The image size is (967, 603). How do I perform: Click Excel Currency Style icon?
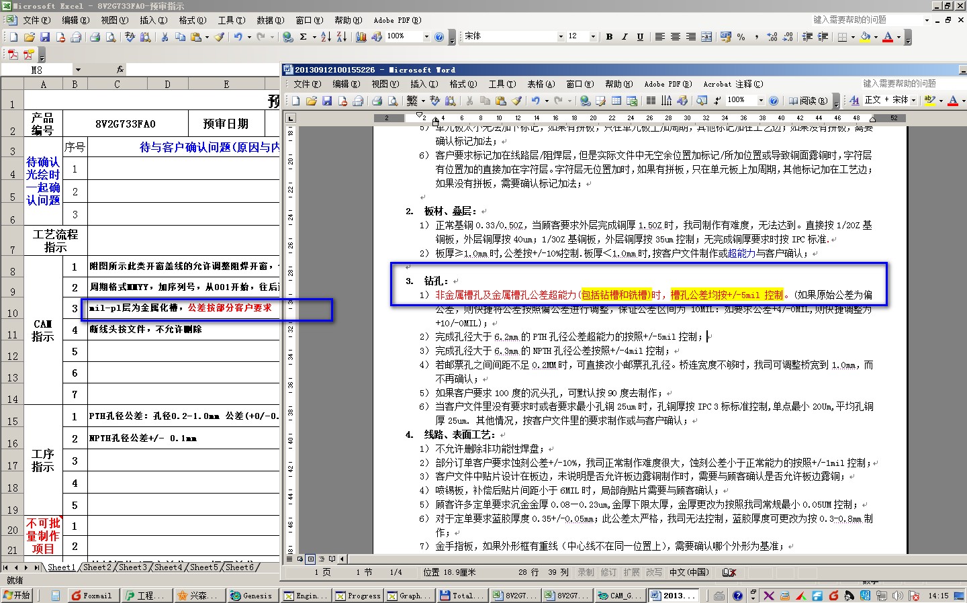pyautogui.click(x=726, y=37)
